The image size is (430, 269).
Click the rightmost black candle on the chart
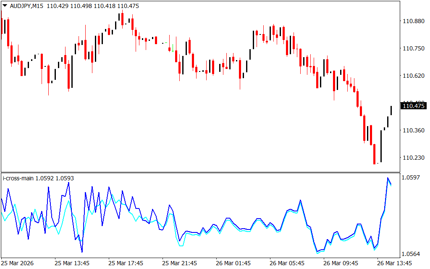(391, 111)
